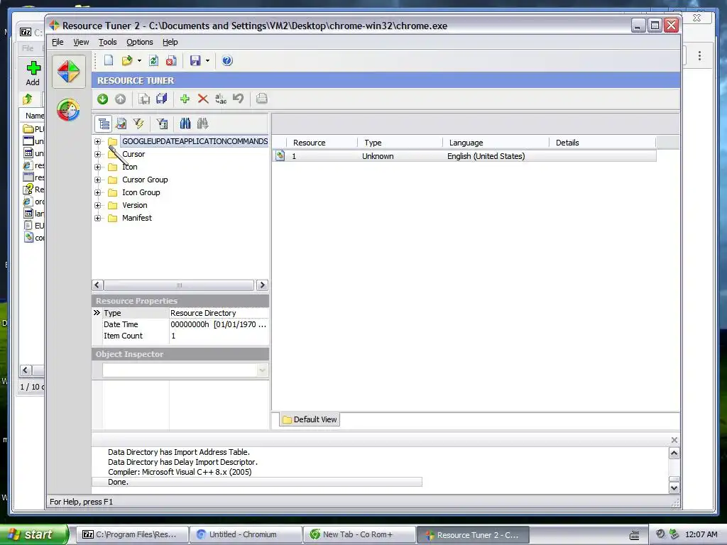Select the Icon Group folder in tree

click(x=141, y=192)
